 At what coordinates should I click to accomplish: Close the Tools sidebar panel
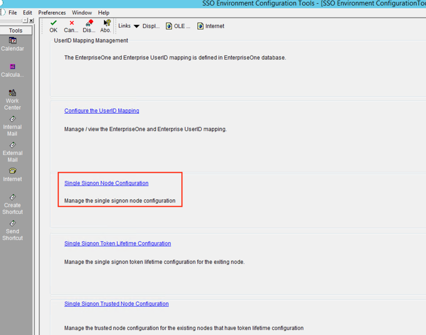[x=31, y=20]
